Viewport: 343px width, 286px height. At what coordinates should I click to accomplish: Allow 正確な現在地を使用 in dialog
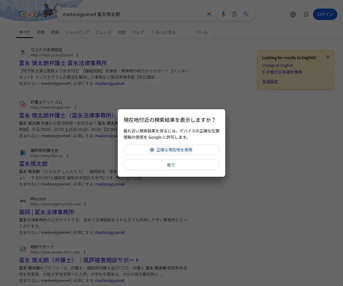point(171,150)
